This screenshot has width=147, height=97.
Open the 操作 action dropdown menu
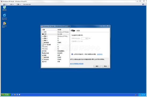tap(5, 4)
